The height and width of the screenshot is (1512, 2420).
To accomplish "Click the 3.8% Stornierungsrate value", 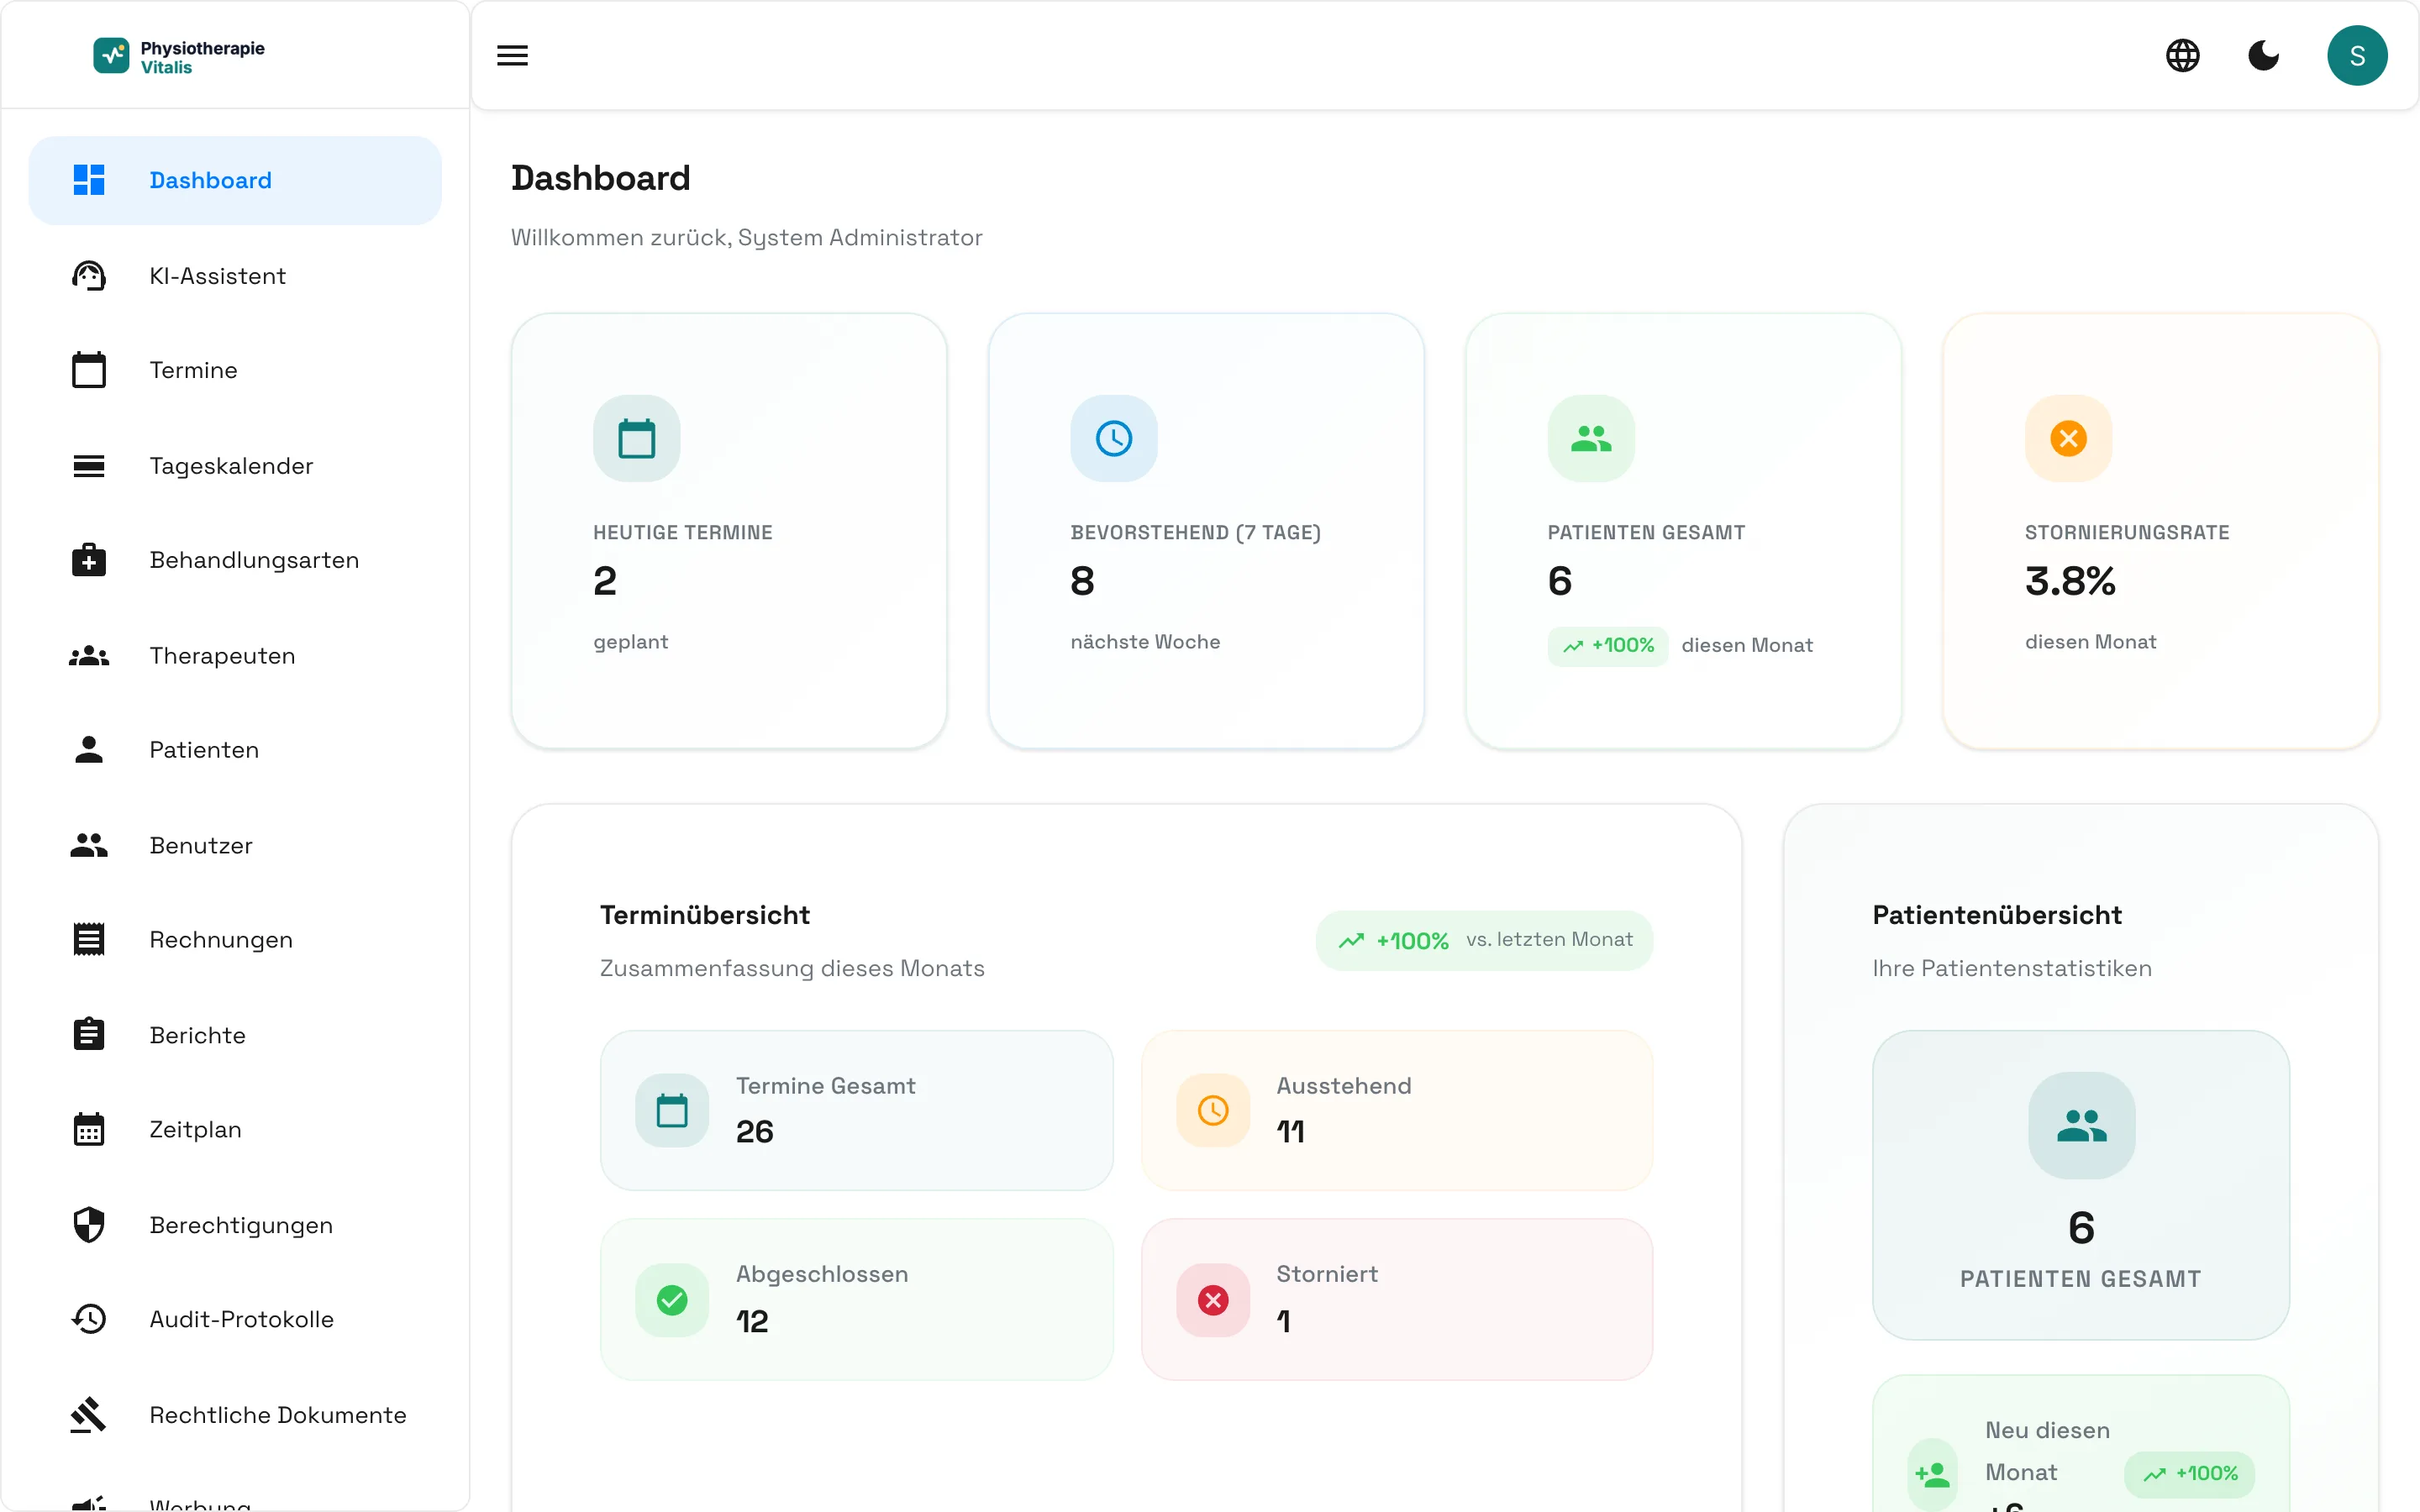I will coord(2069,581).
